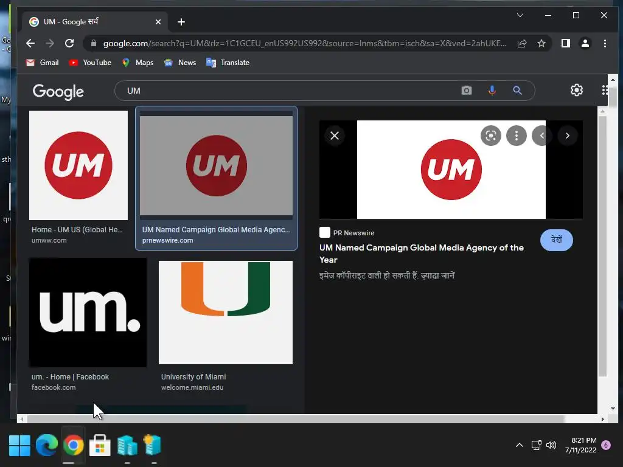Open the Gmail bookmark
The height and width of the screenshot is (467, 623).
[43, 63]
